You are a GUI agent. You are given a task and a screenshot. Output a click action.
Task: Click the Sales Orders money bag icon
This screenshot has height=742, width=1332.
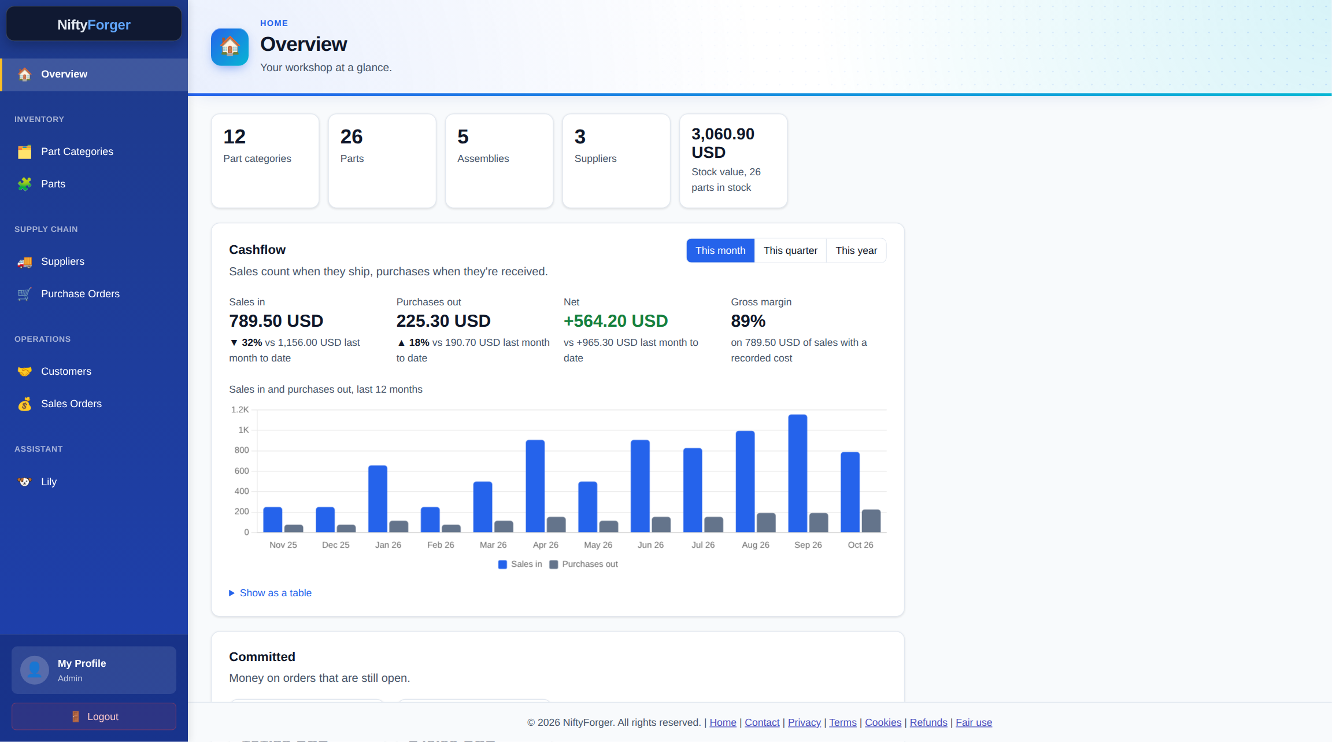(24, 404)
